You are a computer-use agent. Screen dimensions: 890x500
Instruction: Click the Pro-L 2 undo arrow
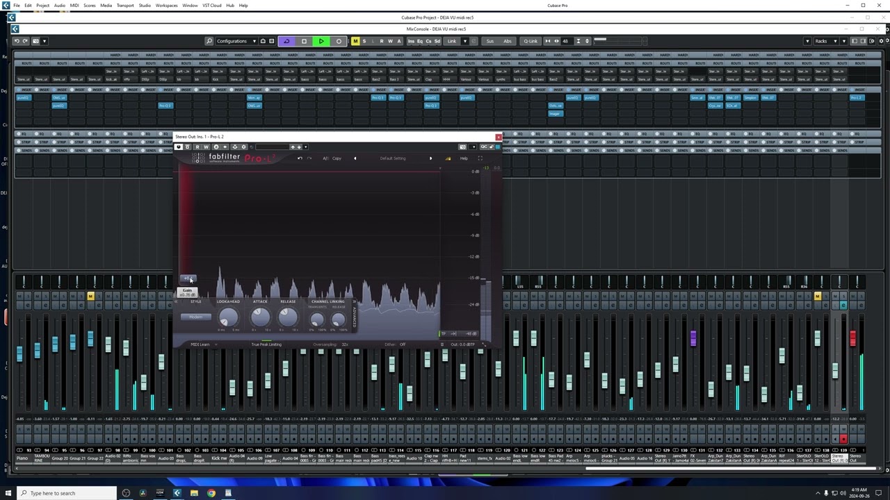click(x=300, y=158)
